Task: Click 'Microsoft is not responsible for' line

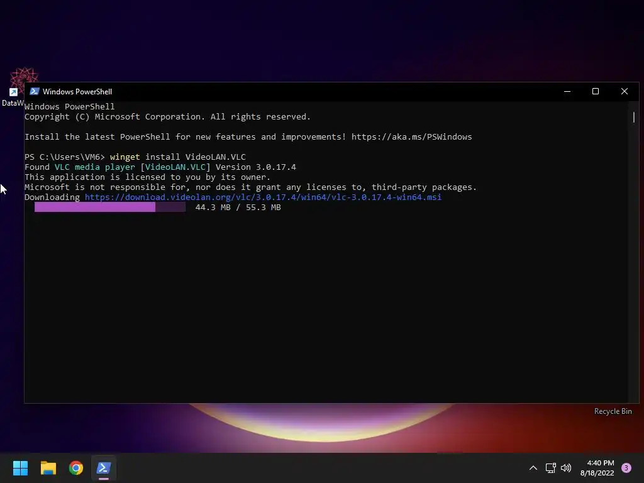Action: 250,187
